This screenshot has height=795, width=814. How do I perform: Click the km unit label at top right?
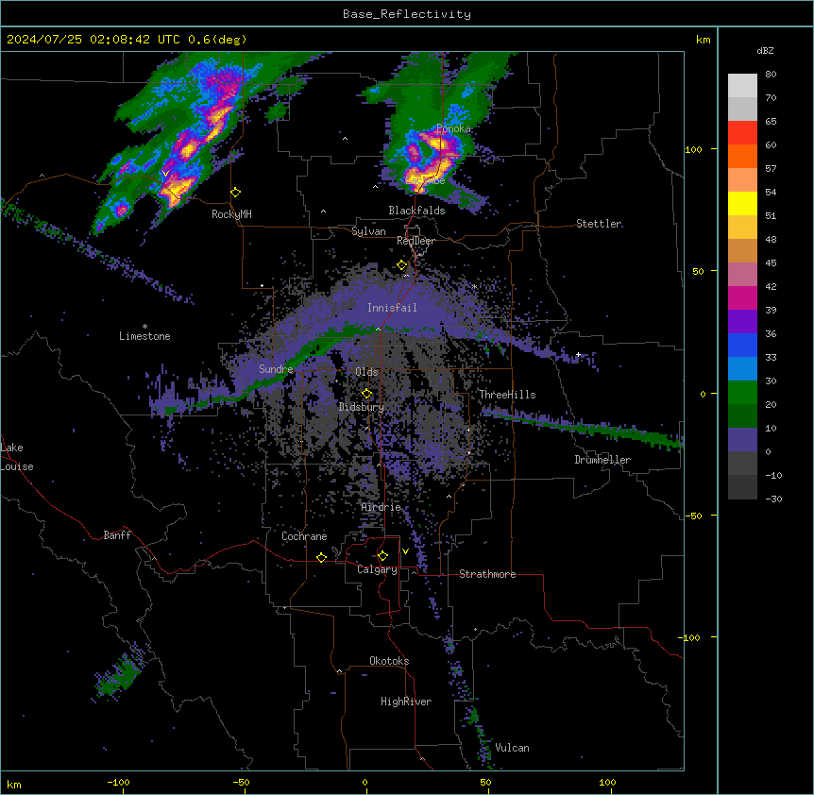pos(703,40)
